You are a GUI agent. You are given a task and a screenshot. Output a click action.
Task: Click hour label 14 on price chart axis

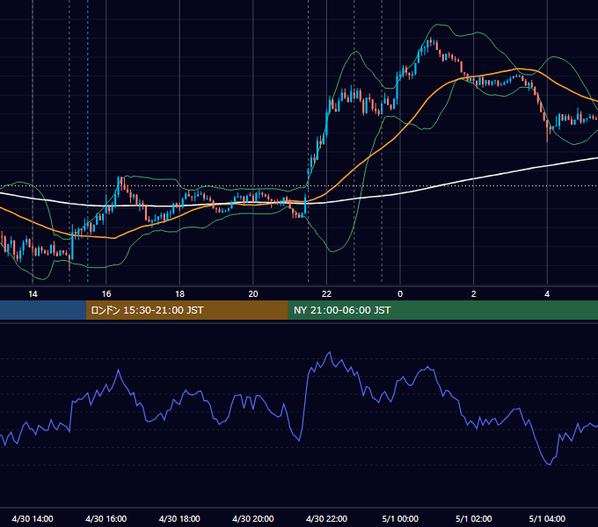(x=33, y=294)
